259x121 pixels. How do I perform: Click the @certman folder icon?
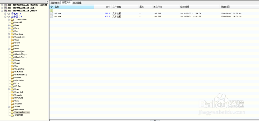pos(12,34)
